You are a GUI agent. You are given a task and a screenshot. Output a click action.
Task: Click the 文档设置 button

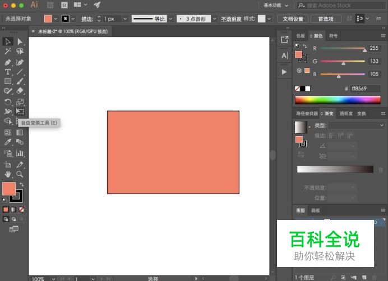[293, 19]
